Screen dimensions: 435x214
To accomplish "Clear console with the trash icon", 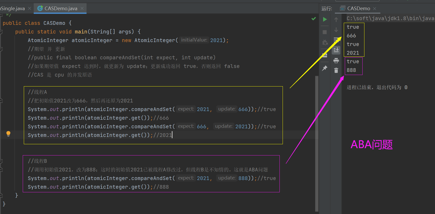I will [336, 70].
